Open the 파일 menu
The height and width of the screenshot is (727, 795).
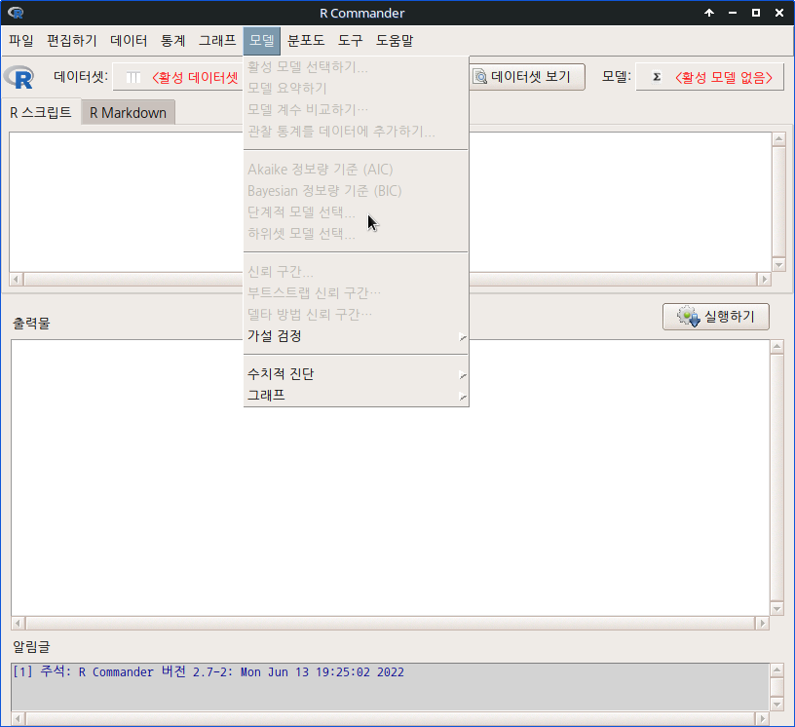20,41
